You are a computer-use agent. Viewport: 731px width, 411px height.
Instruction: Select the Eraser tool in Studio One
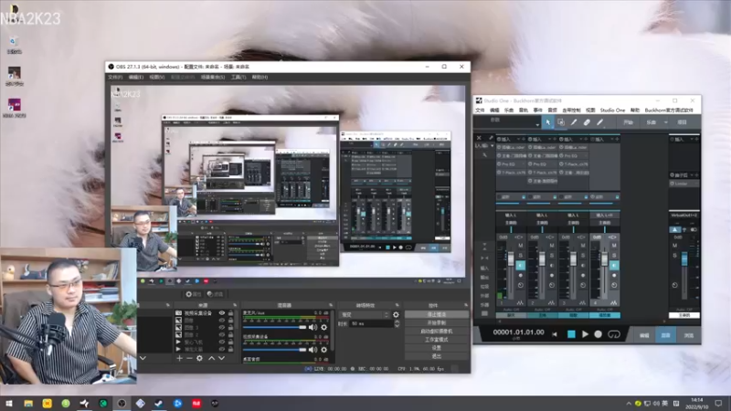click(x=587, y=122)
